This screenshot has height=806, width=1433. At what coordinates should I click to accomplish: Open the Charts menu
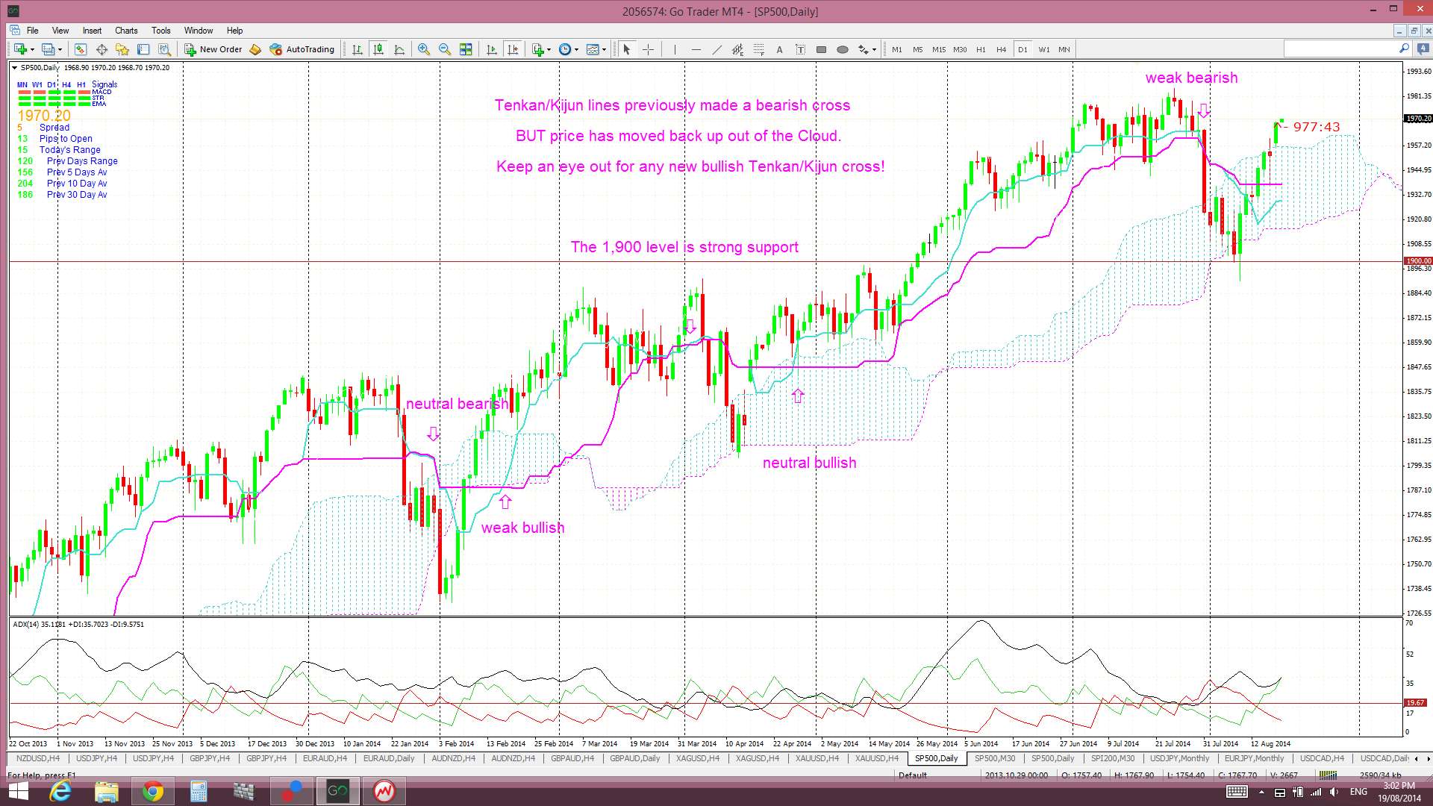[126, 31]
